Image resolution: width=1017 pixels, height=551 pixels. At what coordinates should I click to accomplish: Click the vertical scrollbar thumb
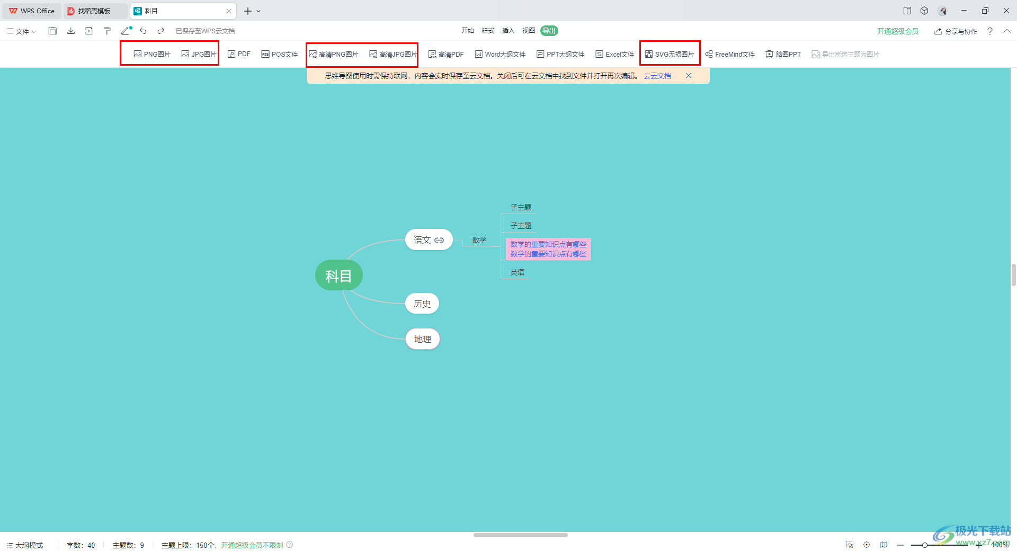1013,275
